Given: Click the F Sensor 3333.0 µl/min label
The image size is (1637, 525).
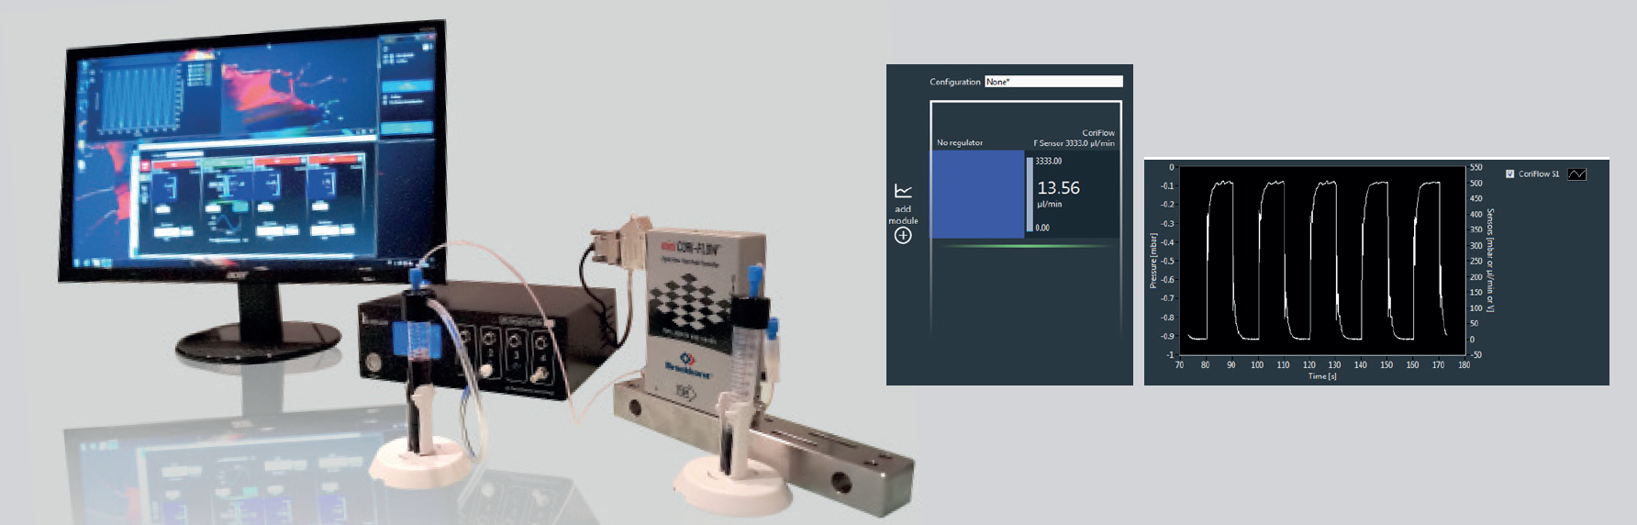Looking at the screenshot, I should point(1074,143).
